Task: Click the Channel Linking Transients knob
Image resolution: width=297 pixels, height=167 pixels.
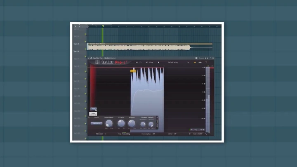Action: [x=143, y=124]
